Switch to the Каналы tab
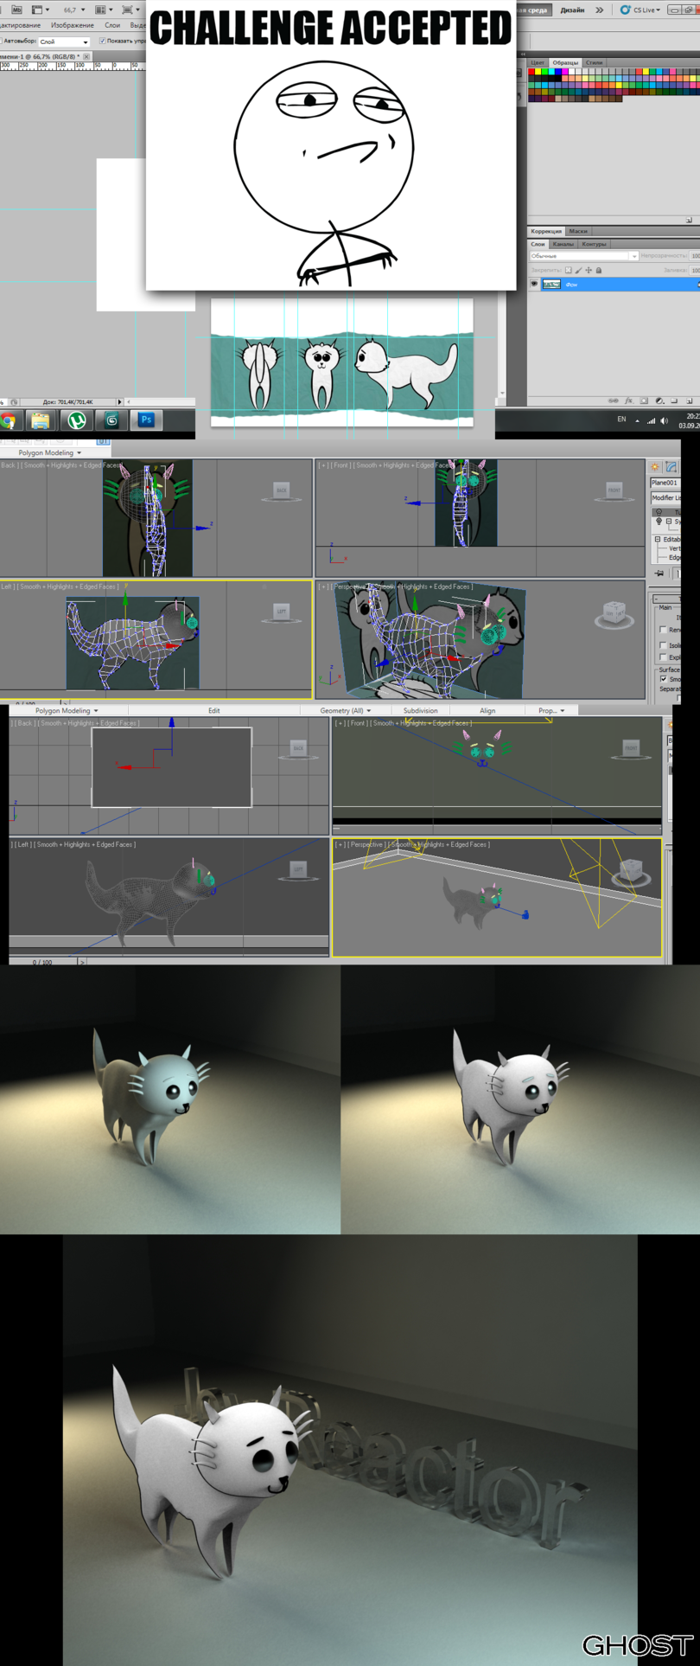 point(563,244)
